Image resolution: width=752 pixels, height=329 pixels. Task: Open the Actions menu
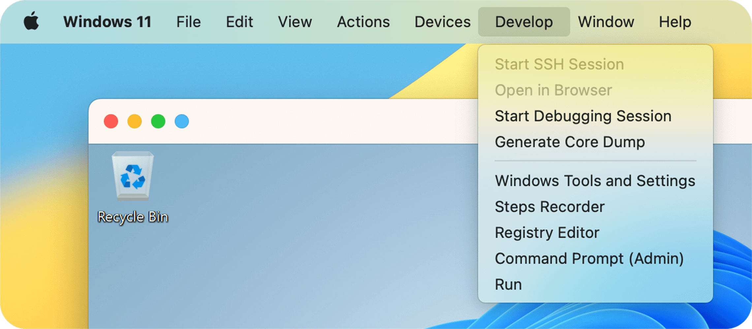(x=363, y=22)
